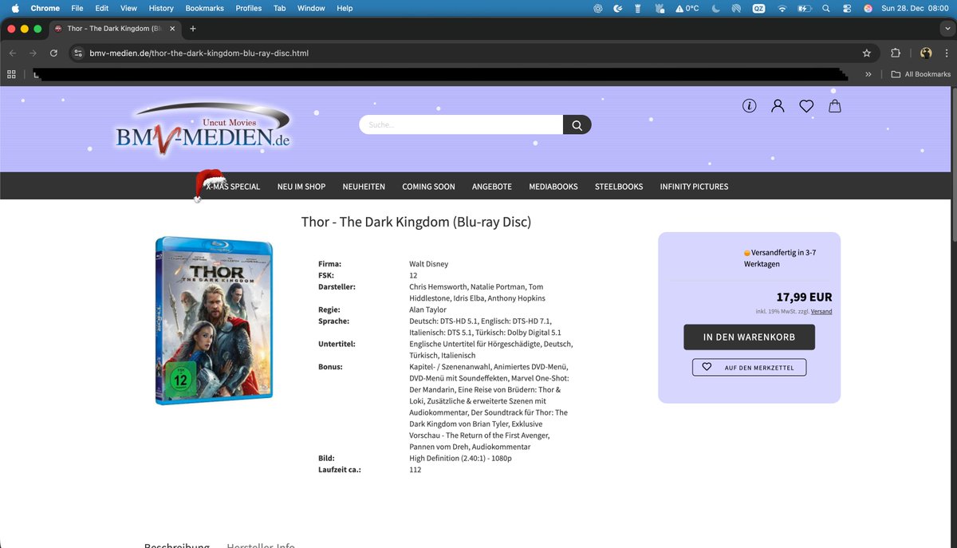Viewport: 957px width, 548px height.
Task: Open the Versand shipping link
Action: pyautogui.click(x=821, y=311)
